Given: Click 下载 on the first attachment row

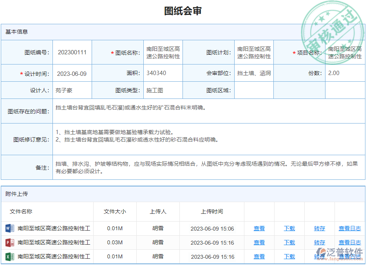Looking at the screenshot, I should [289, 228].
